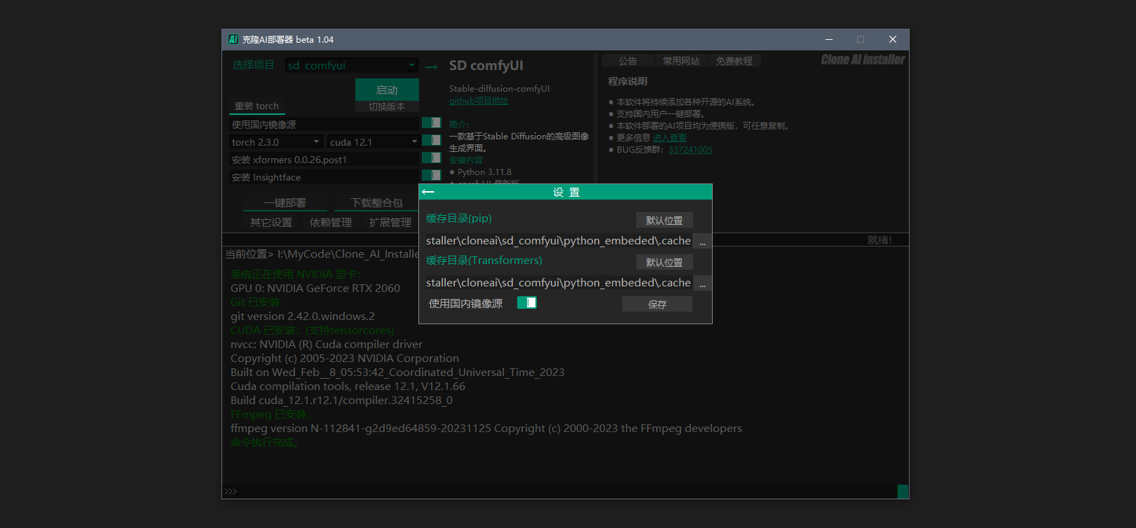Viewport: 1136px width, 528px height.
Task: Switch to the 免费教程 tab
Action: click(734, 61)
